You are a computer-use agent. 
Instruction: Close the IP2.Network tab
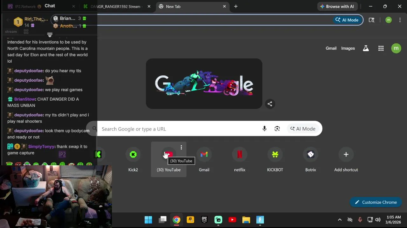[73, 6]
